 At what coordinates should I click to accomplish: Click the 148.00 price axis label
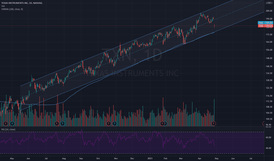tap(269, 58)
